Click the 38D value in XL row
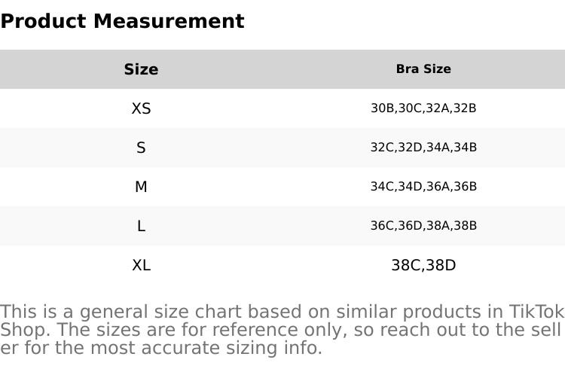 [441, 265]
